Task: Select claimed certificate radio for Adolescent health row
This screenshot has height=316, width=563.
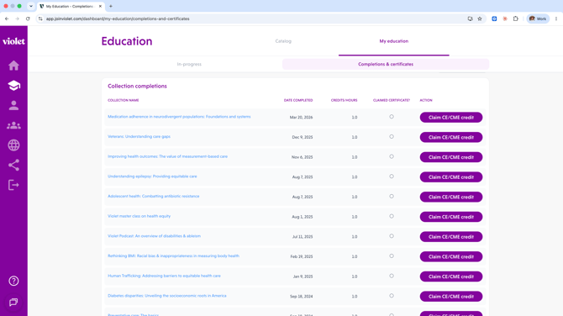Action: 392,197
